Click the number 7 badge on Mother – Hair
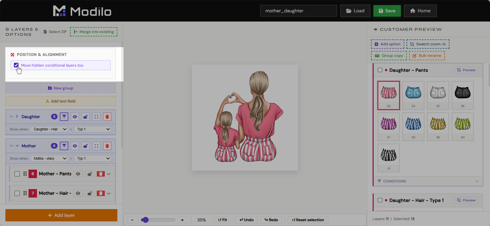 tap(33, 193)
